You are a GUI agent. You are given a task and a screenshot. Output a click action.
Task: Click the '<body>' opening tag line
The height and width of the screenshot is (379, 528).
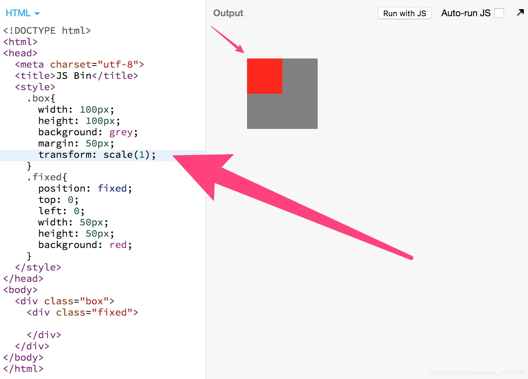(20, 290)
